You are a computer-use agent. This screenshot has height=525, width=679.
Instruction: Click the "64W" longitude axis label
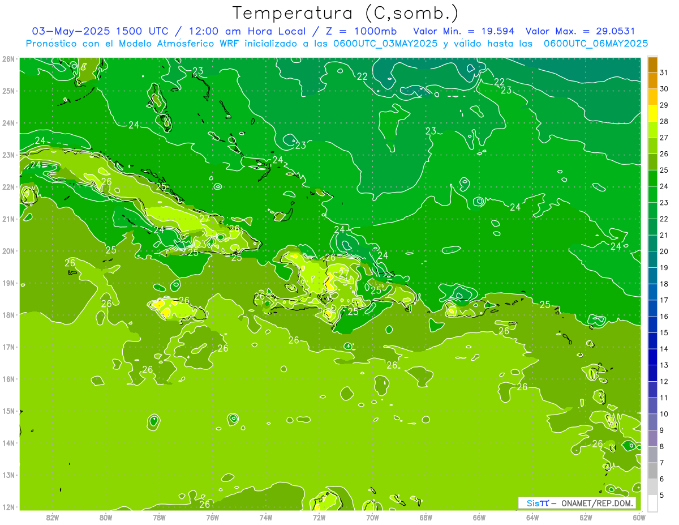[532, 517]
